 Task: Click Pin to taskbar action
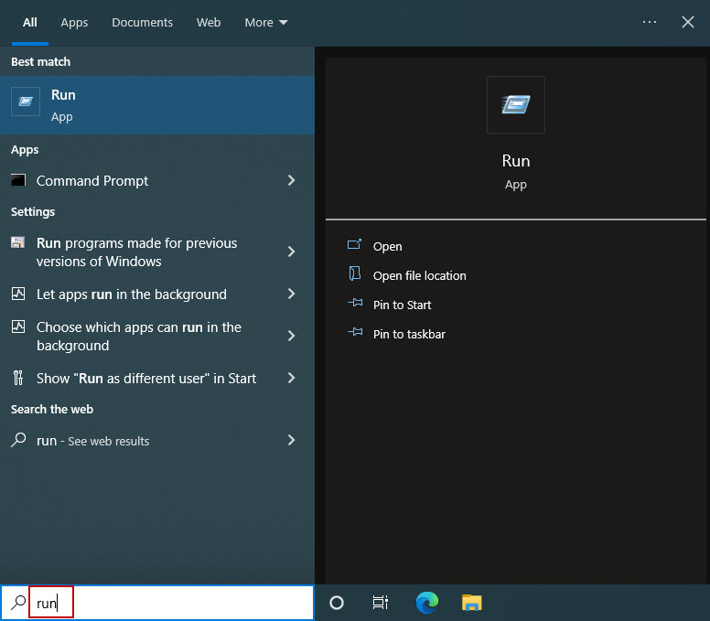409,334
